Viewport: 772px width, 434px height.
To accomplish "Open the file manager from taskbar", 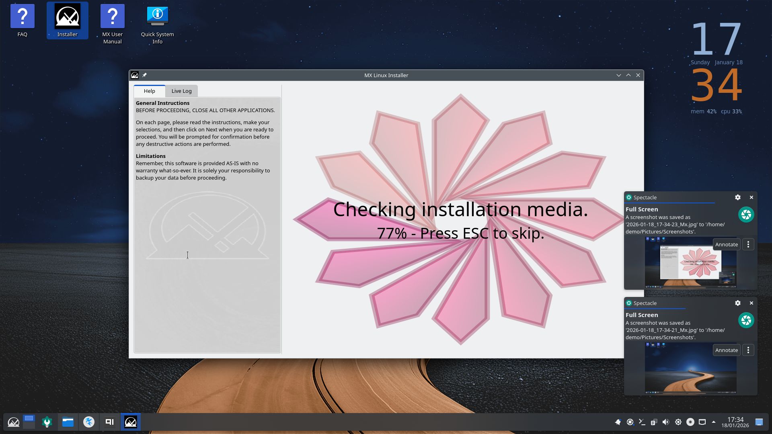I will click(68, 422).
